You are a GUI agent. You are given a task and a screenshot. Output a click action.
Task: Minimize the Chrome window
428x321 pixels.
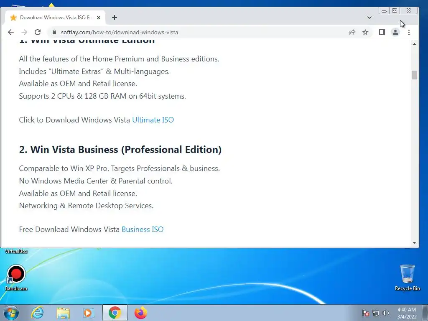click(x=384, y=11)
